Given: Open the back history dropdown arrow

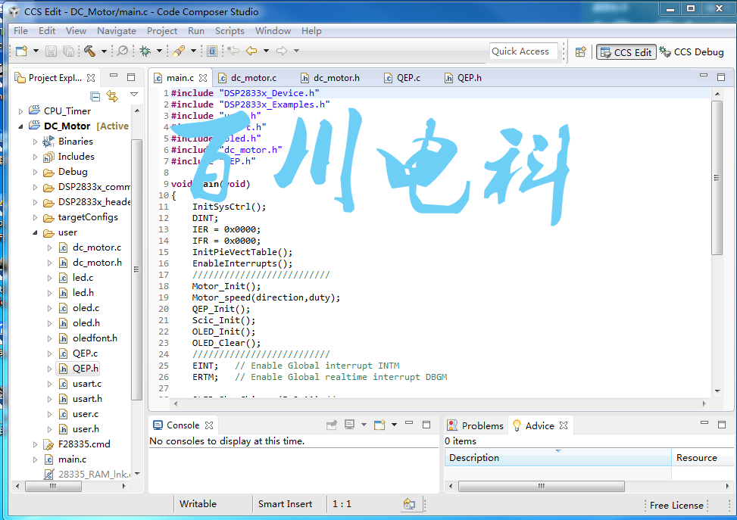Looking at the screenshot, I should 266,51.
